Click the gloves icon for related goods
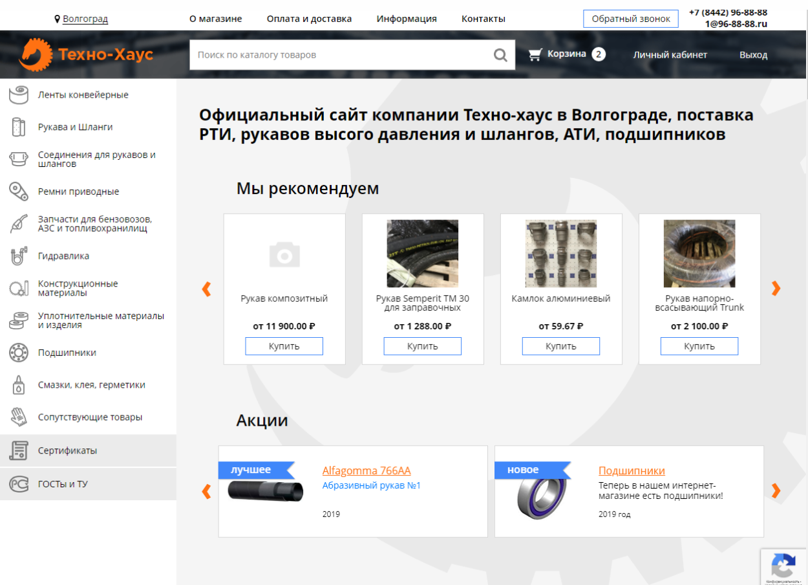 point(19,417)
